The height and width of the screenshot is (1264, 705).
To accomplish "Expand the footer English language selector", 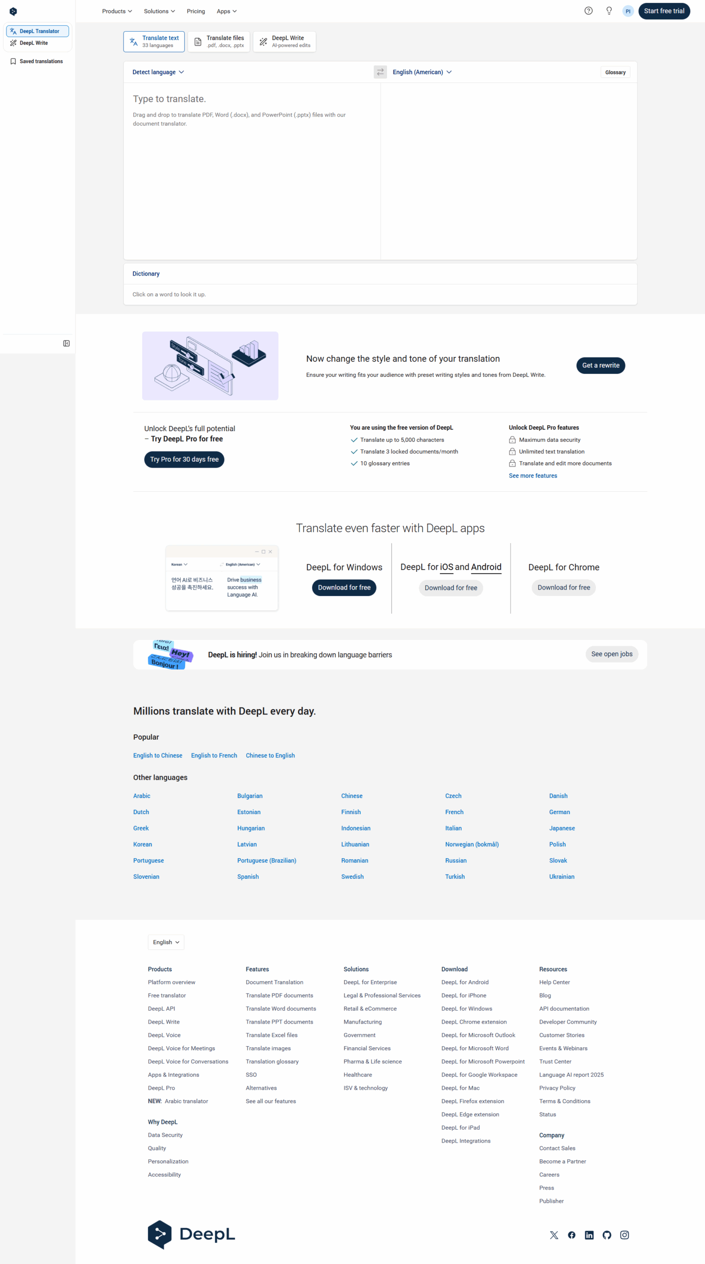I will [166, 942].
